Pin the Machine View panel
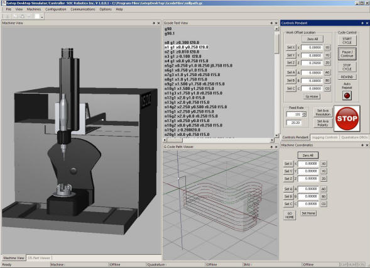 (x=154, y=23)
